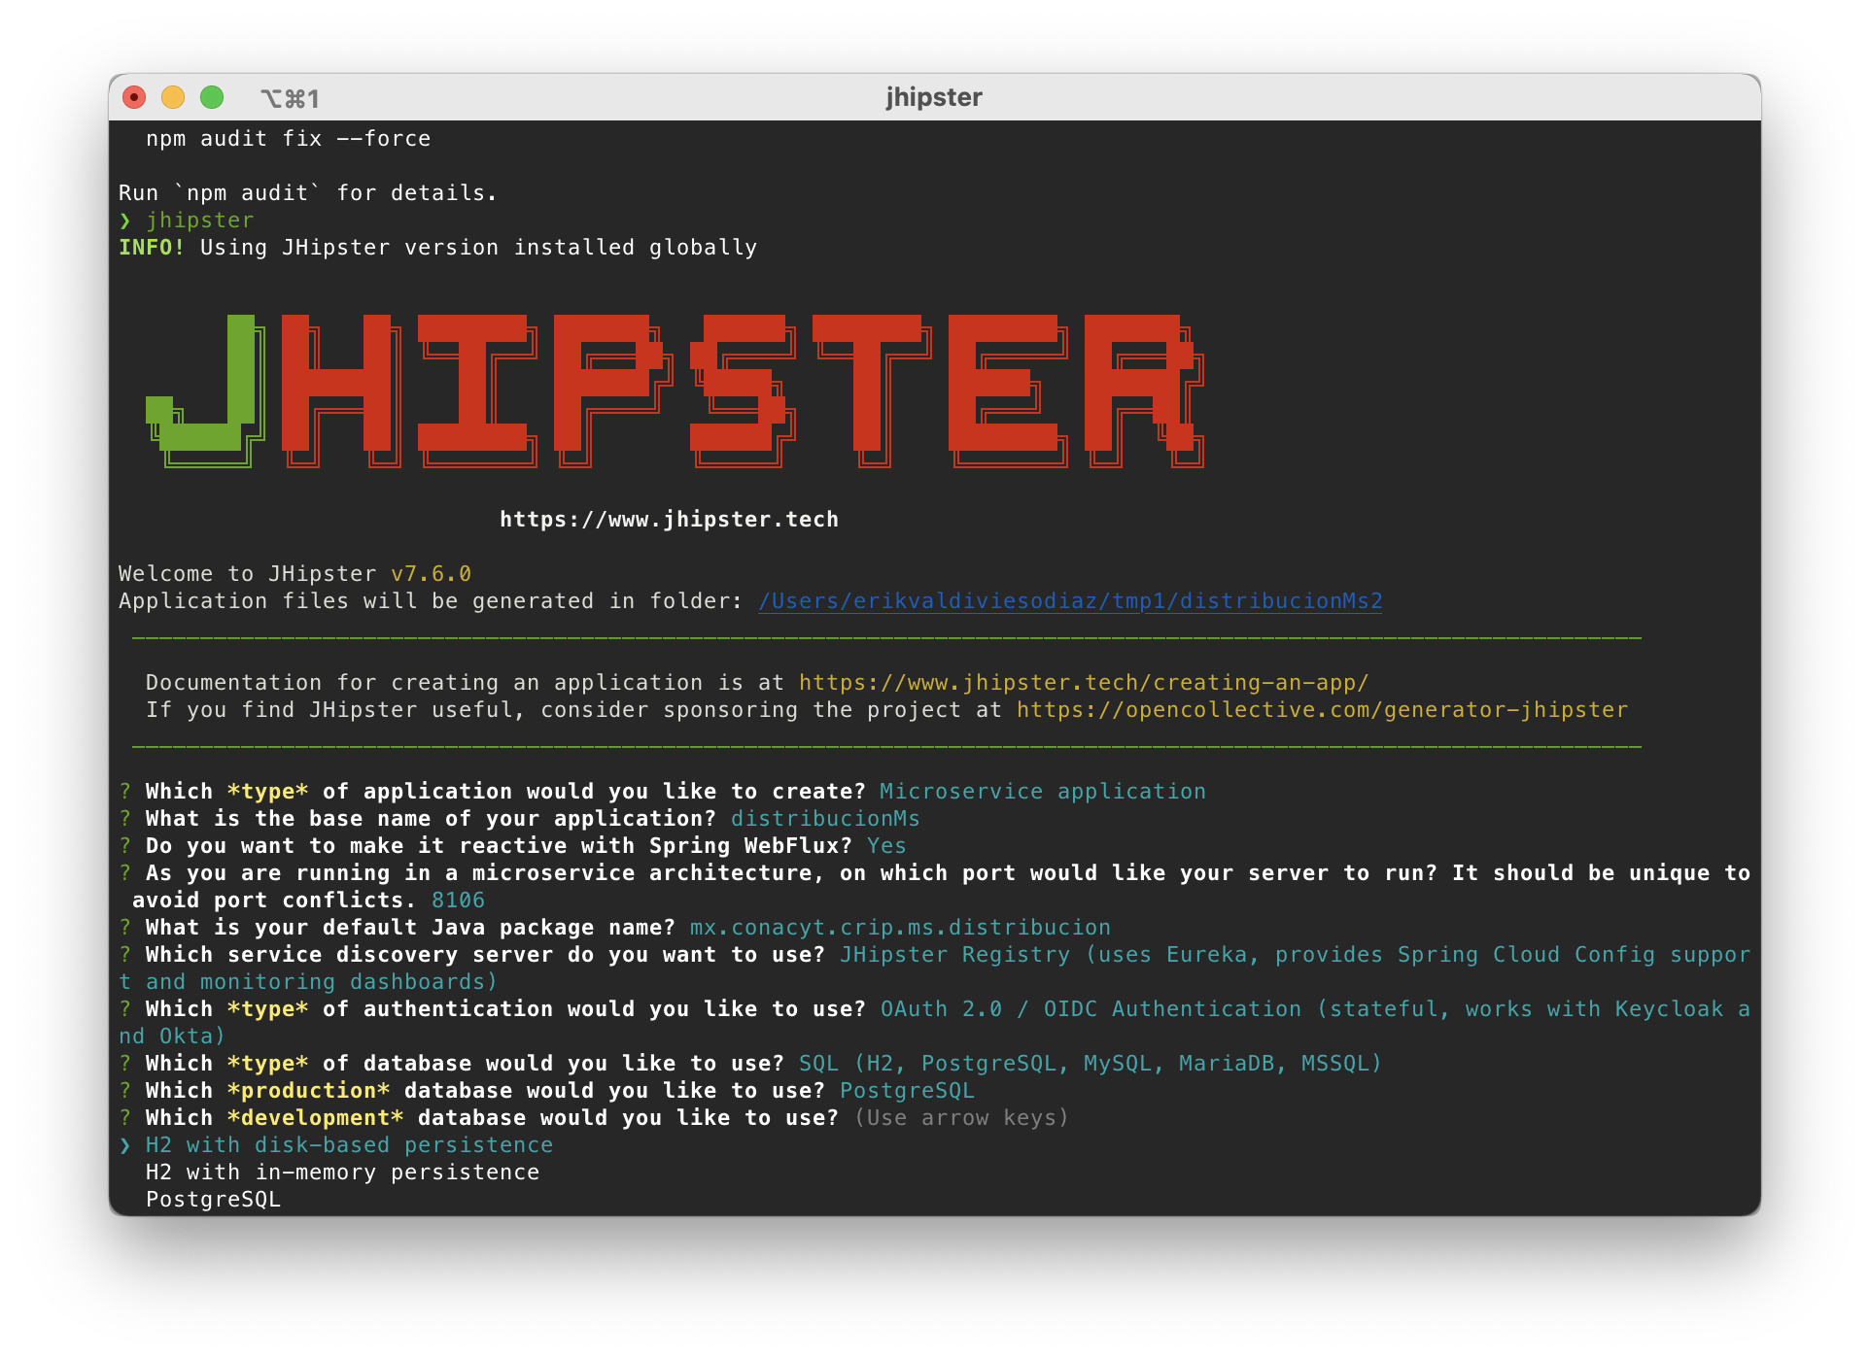Screen dimensions: 1870x1360
Task: Open the jhipster.tech creating-an-app documentation URL
Action: tap(1084, 683)
